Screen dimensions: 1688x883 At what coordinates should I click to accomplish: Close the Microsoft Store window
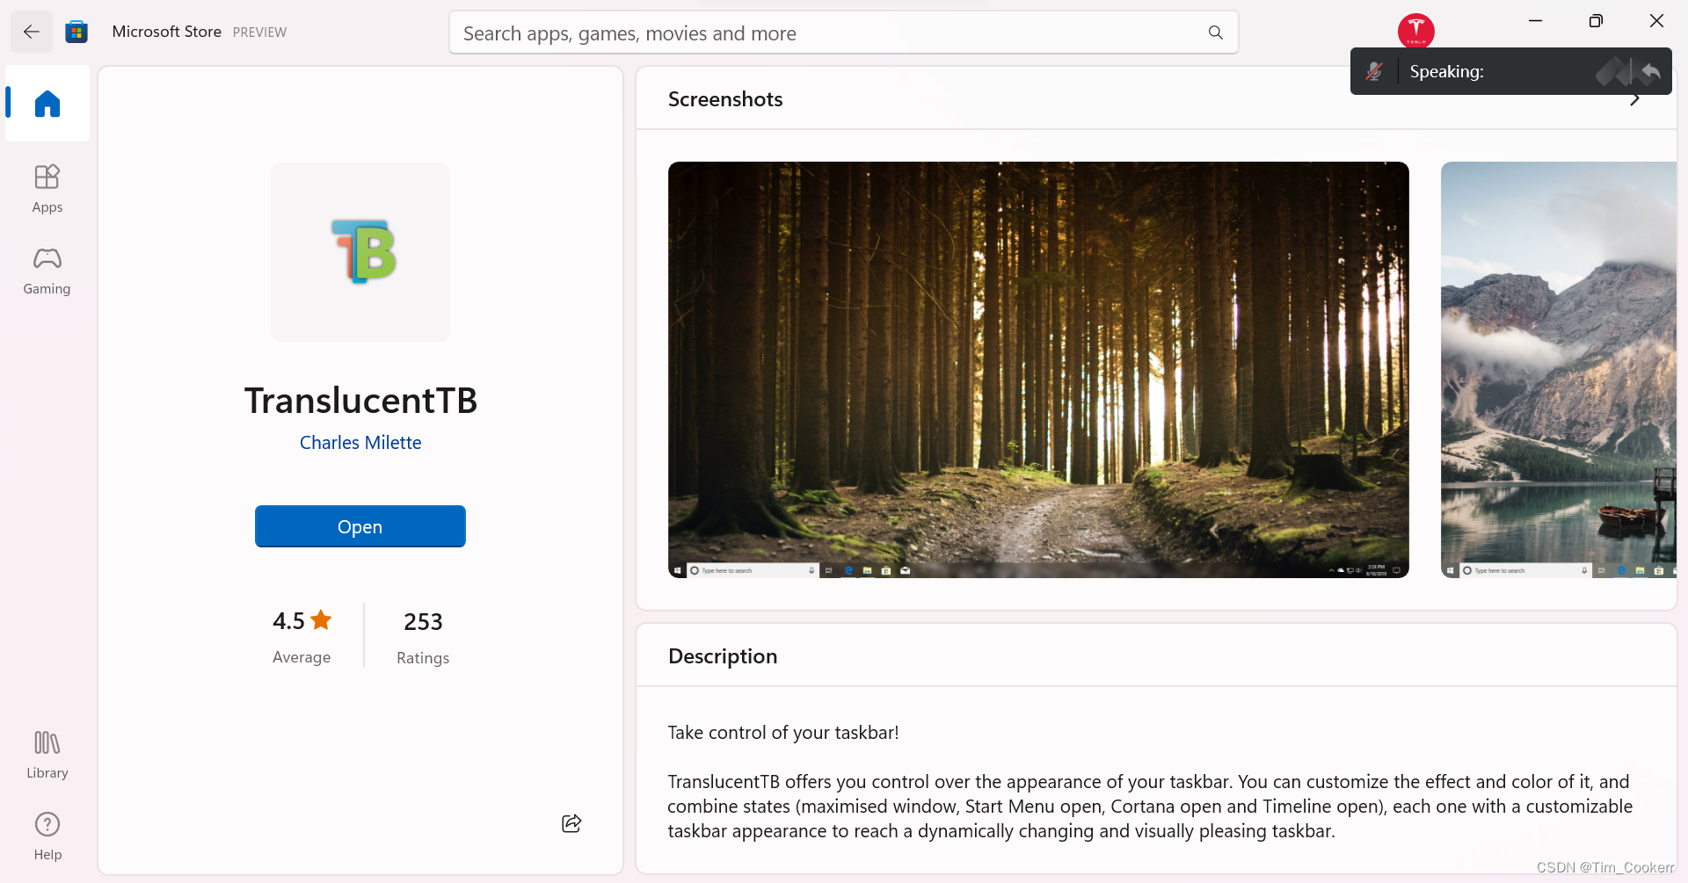click(x=1656, y=21)
